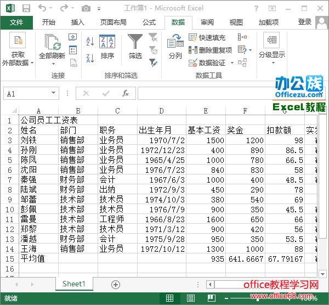This screenshot has height=305, width=329.
Task: Click Flash Fill (快速填充)
Action: tap(207, 38)
